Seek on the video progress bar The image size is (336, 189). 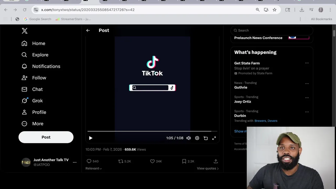pyautogui.click(x=152, y=131)
